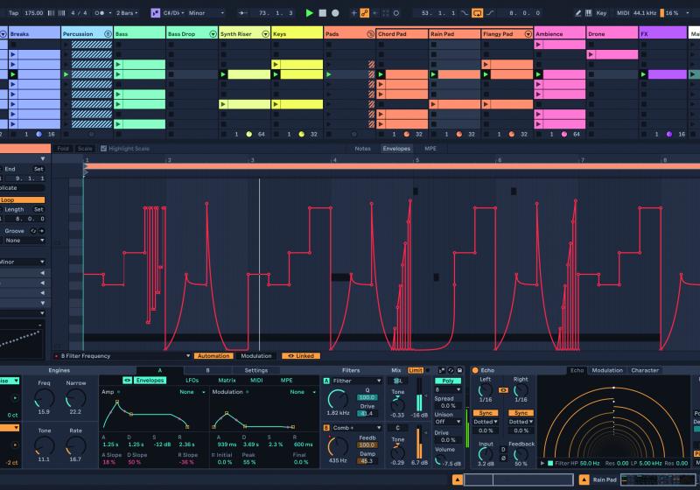
Task: Toggle MIDI Arrangement Overdub plus icon
Action: point(354,13)
